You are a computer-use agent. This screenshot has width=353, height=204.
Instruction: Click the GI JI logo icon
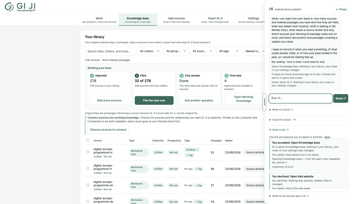9,7
